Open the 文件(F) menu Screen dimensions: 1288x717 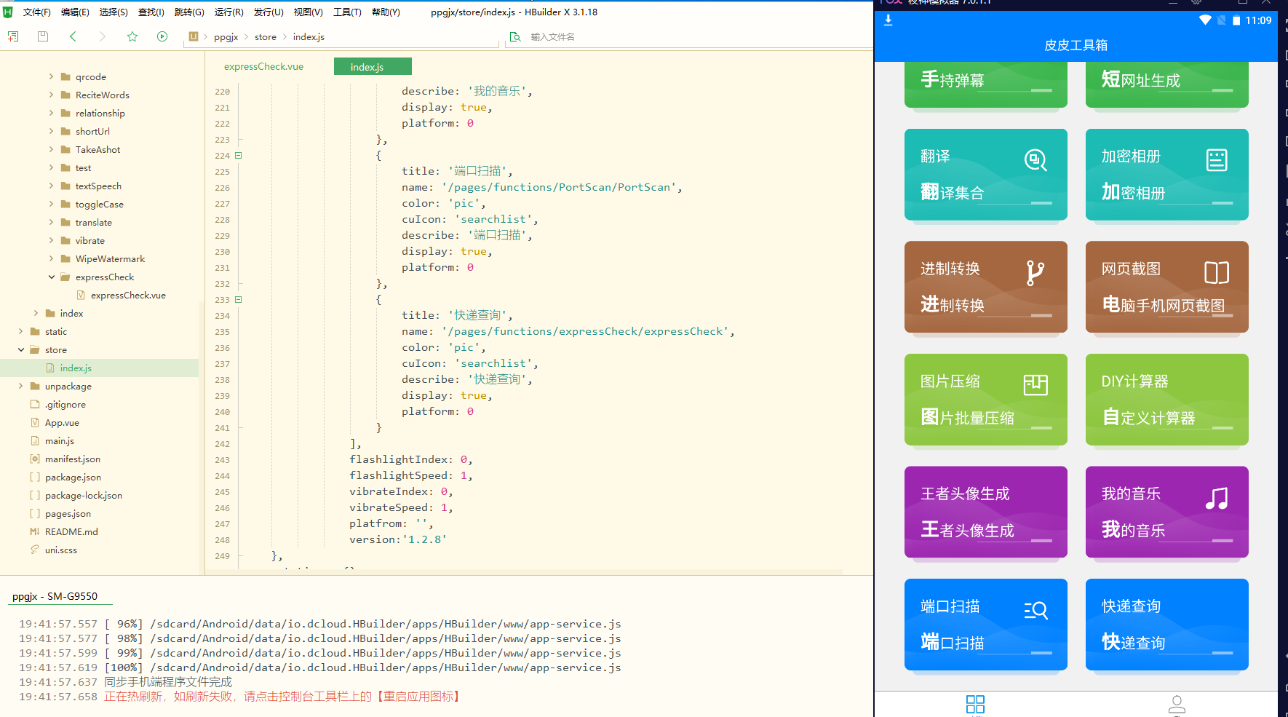pyautogui.click(x=36, y=12)
